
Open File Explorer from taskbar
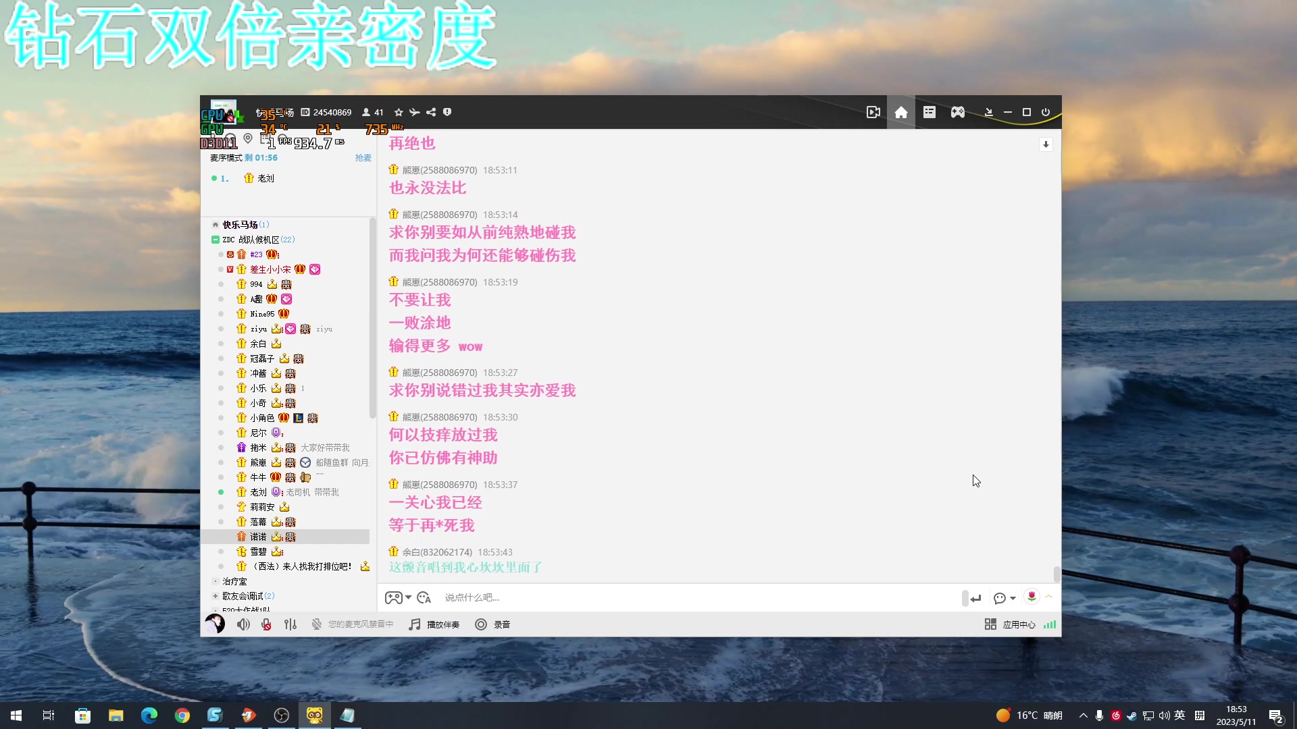coord(116,715)
